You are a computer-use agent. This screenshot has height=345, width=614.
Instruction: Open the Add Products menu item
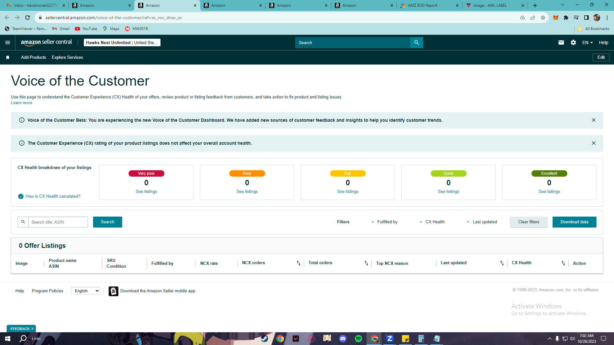coord(34,57)
